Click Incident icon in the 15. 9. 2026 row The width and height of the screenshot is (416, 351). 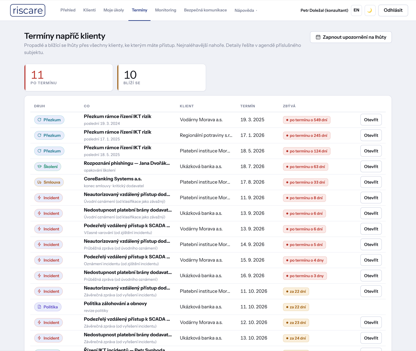[x=39, y=260]
